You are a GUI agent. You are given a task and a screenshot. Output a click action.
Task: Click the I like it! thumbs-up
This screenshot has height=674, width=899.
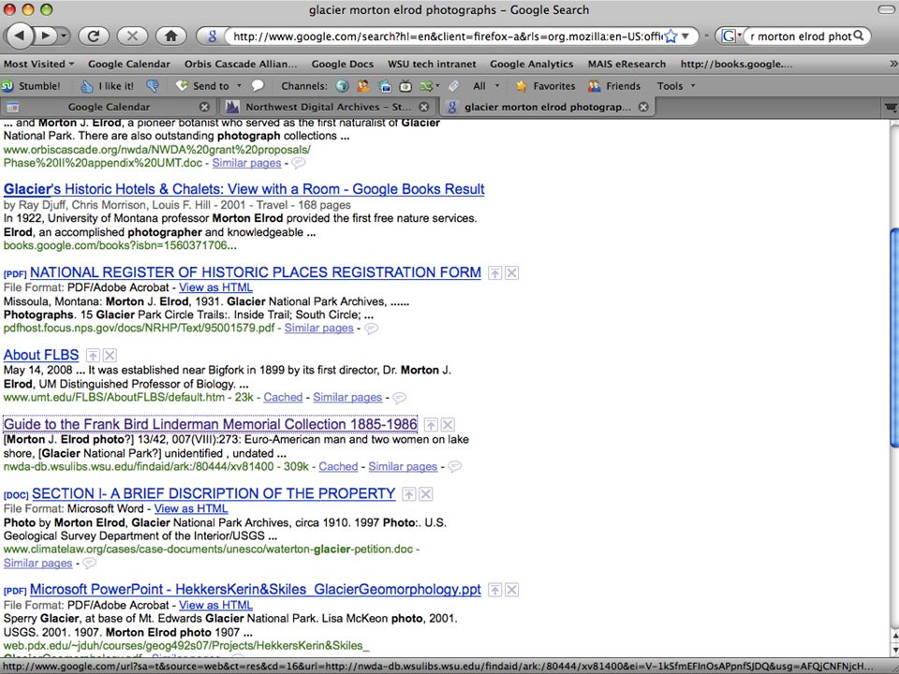coord(107,86)
